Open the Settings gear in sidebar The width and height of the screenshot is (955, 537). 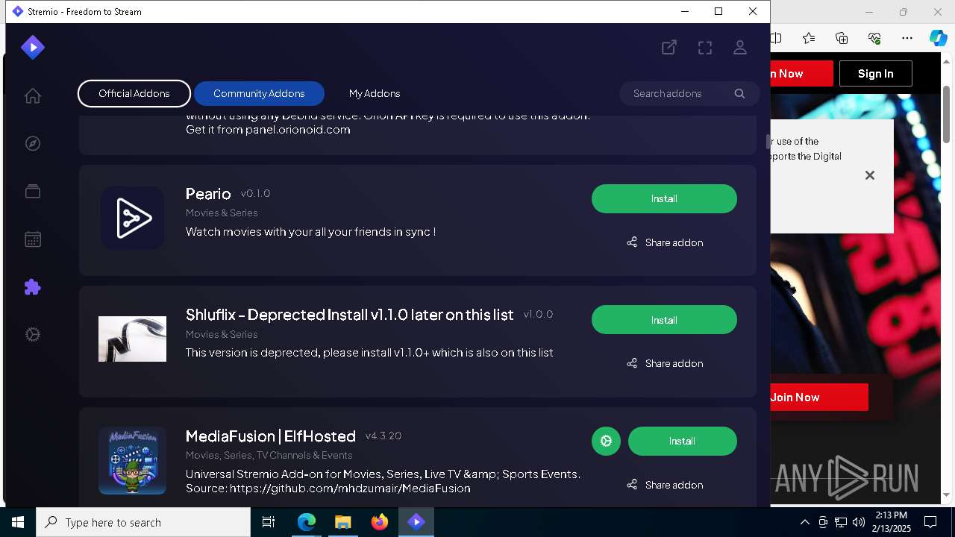click(x=32, y=335)
